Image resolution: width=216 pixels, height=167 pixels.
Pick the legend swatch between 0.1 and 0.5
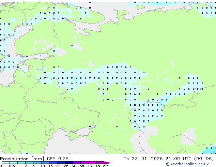[6, 163]
